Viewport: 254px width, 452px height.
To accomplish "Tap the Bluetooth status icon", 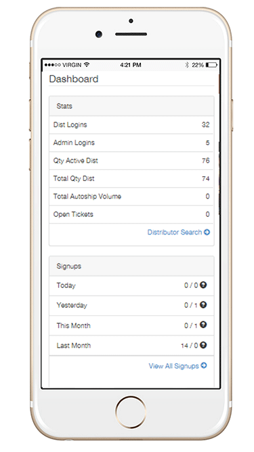I will [x=187, y=65].
